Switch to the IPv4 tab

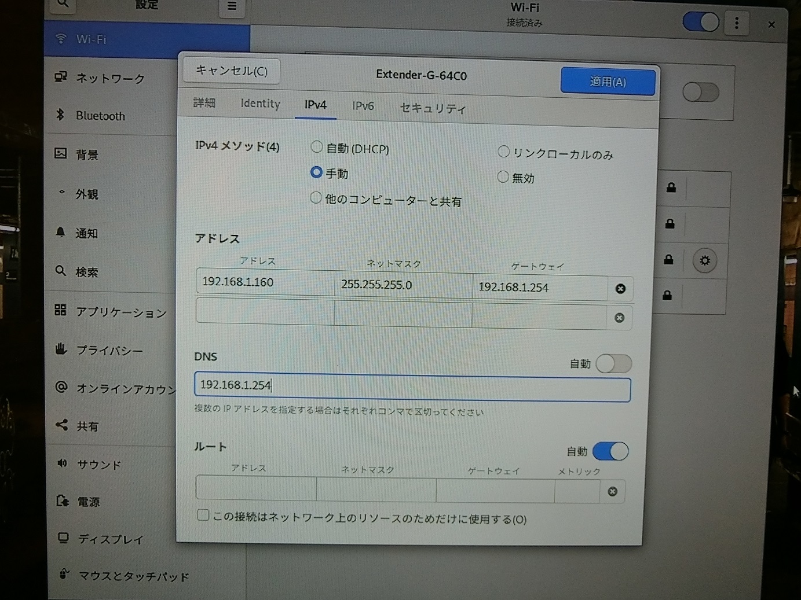[x=316, y=105]
